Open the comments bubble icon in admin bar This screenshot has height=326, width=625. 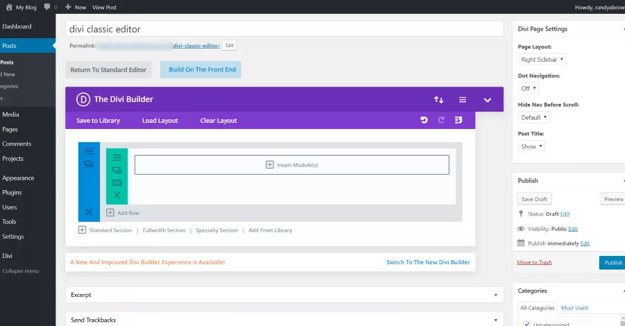tap(47, 7)
